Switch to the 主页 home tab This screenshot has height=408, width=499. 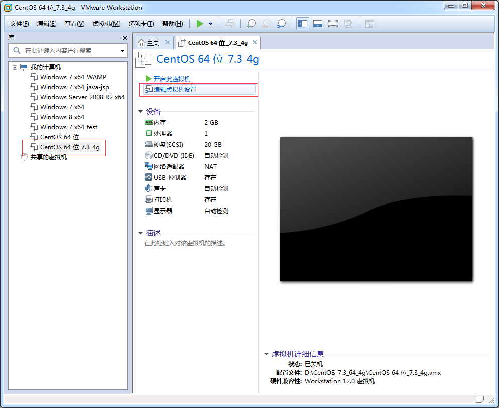tap(149, 43)
